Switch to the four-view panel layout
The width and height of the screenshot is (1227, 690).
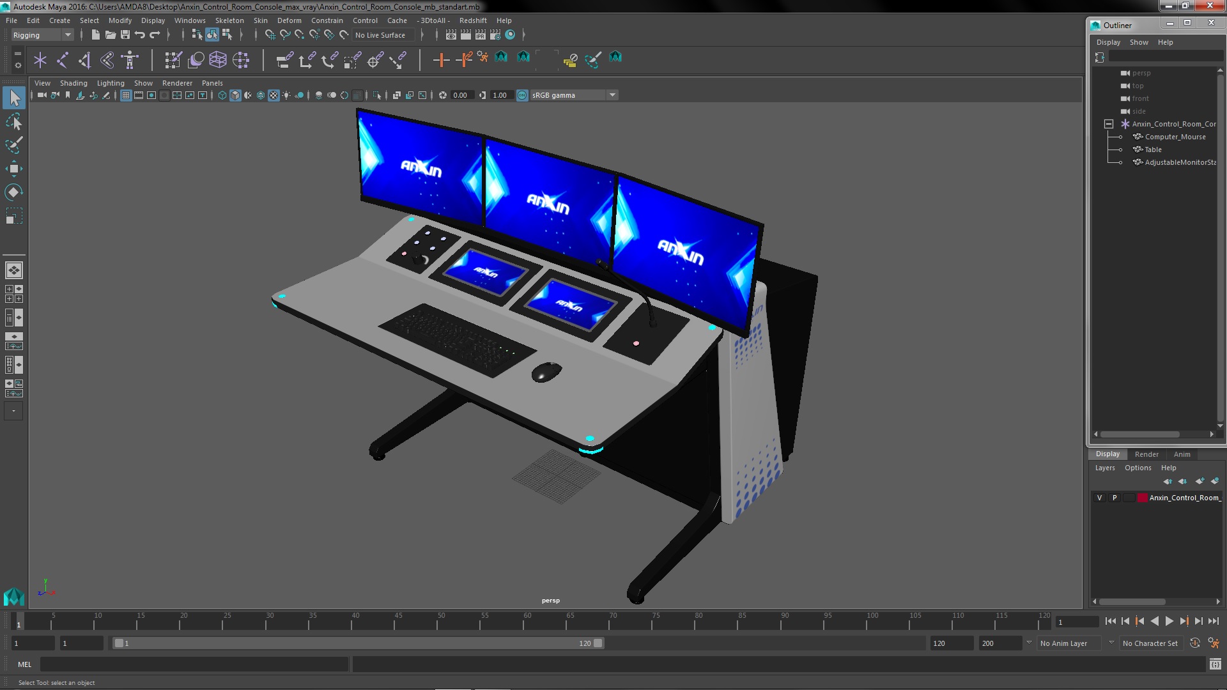(14, 294)
